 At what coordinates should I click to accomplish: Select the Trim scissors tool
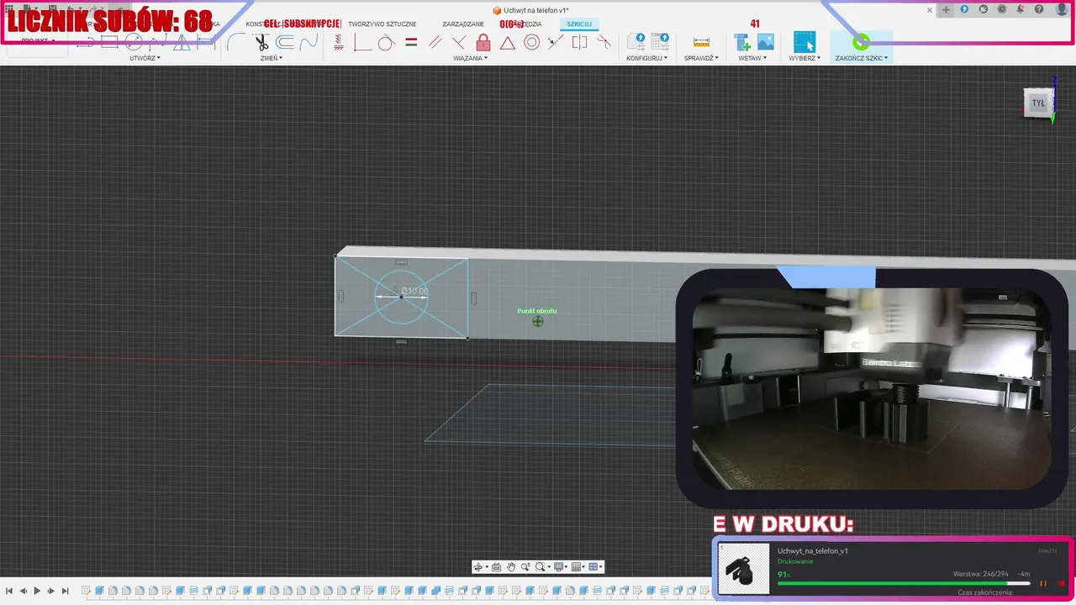[x=261, y=42]
